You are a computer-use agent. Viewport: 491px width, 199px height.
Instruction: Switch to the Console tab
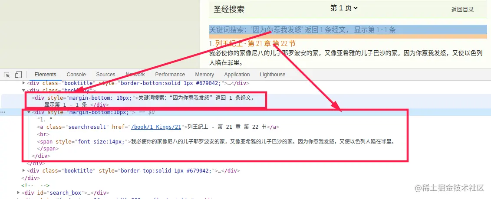tap(76, 75)
